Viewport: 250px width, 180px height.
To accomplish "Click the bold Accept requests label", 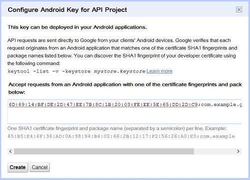I will pos(125,88).
